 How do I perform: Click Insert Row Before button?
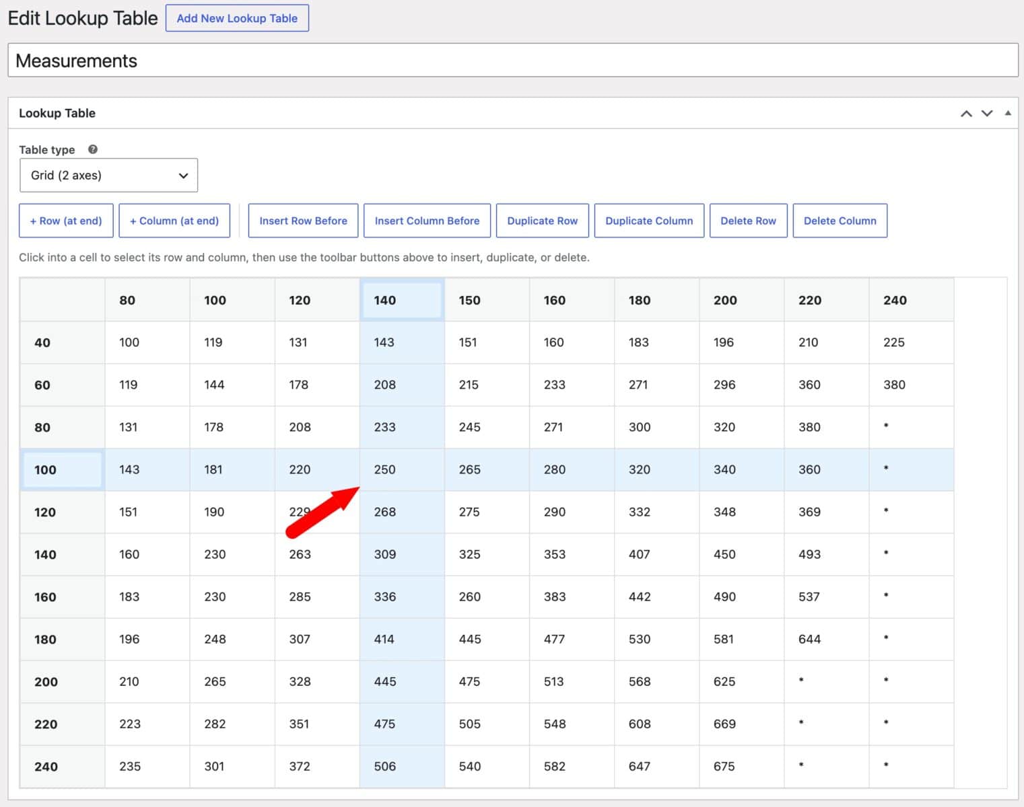pyautogui.click(x=304, y=221)
